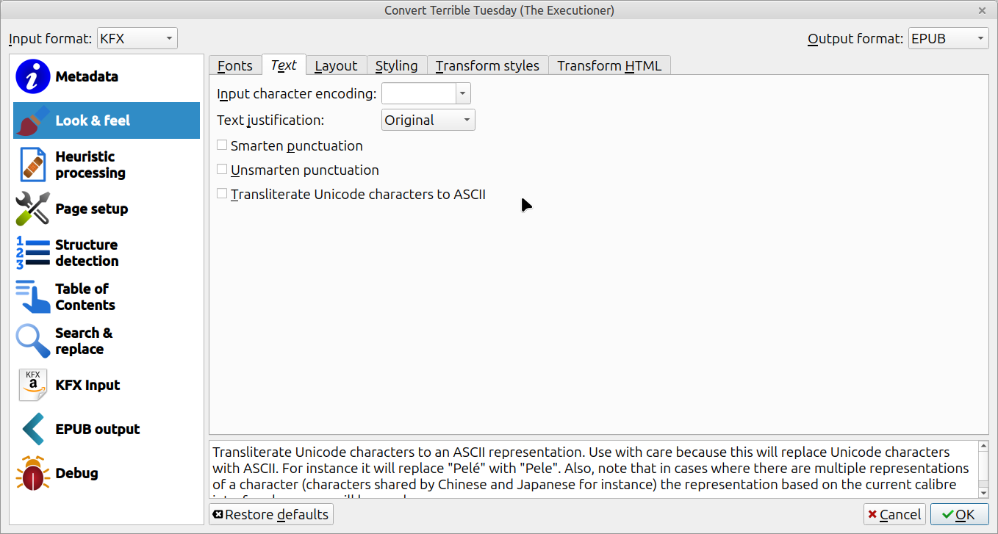Open Table of Contents pointer icon
The width and height of the screenshot is (998, 534).
coord(33,297)
